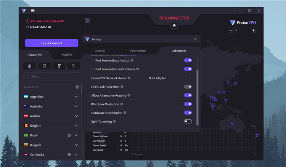The width and height of the screenshot is (286, 167).
Task: Close the Settings dialog
Action: [195, 39]
